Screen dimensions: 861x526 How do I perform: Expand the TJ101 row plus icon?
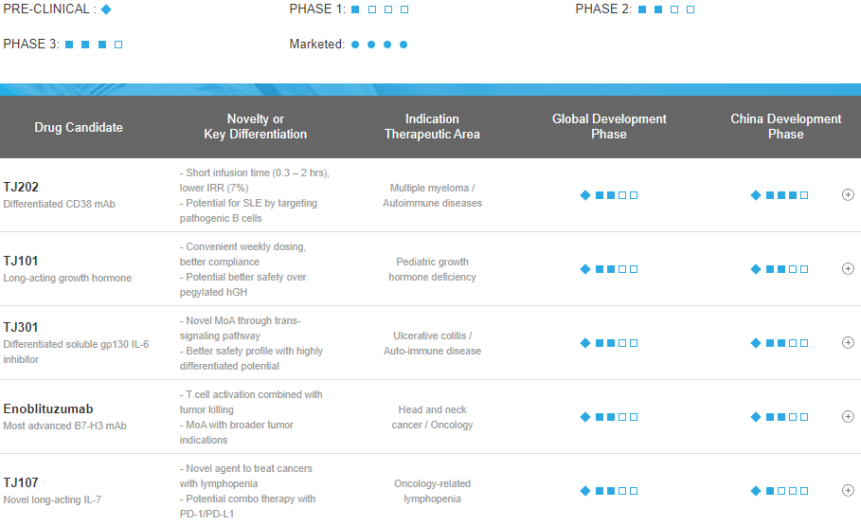pos(848,268)
